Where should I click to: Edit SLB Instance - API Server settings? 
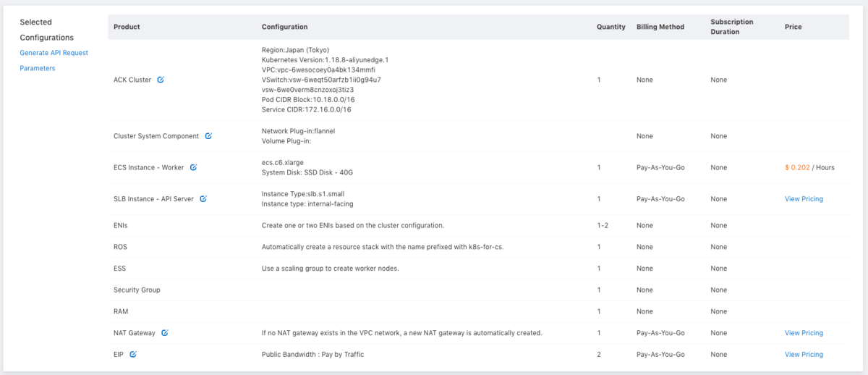coord(203,199)
